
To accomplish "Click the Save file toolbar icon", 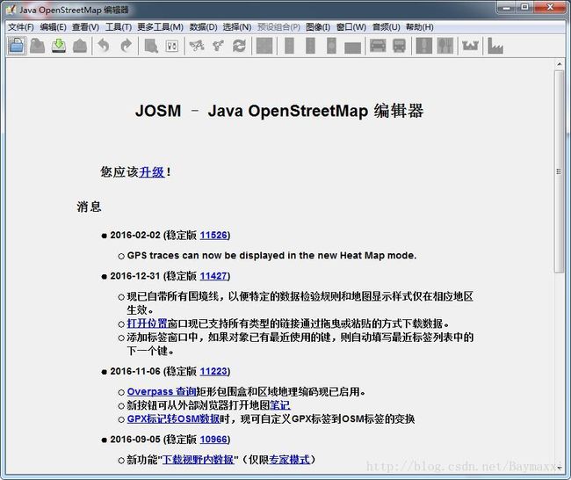I will (x=37, y=46).
